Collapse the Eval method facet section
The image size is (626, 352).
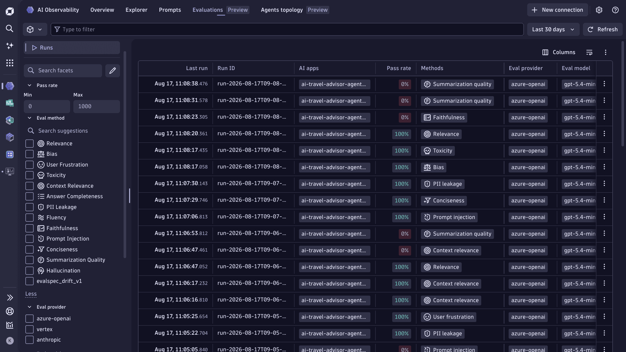tap(29, 118)
